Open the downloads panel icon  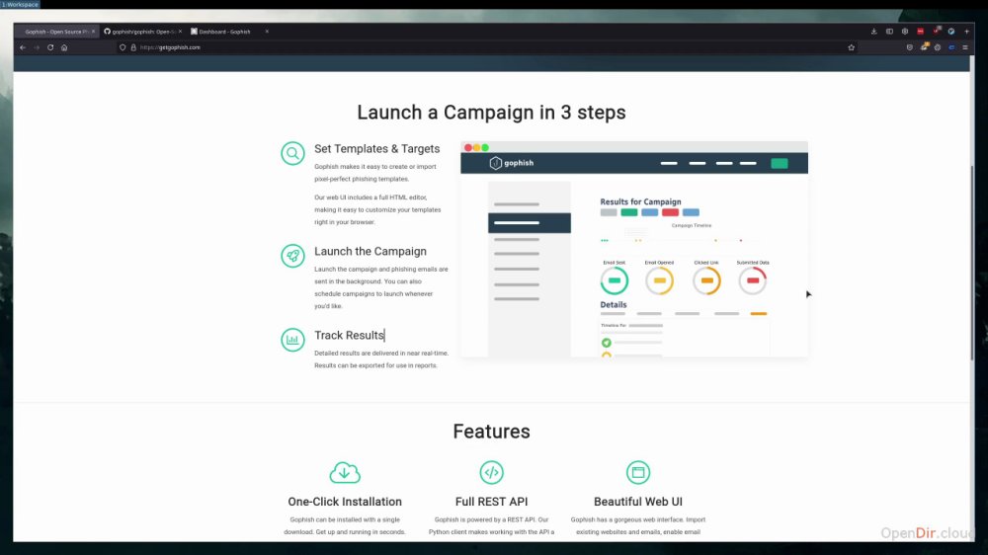coord(874,31)
